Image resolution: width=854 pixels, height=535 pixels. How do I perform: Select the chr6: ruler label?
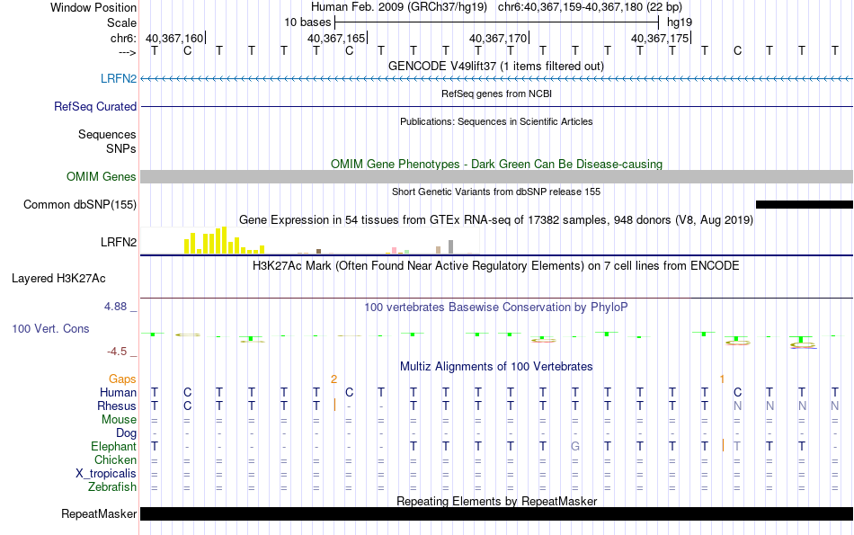pyautogui.click(x=123, y=38)
